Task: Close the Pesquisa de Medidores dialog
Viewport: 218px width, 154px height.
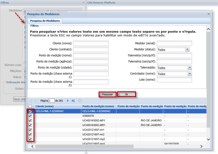Action: coord(208,15)
